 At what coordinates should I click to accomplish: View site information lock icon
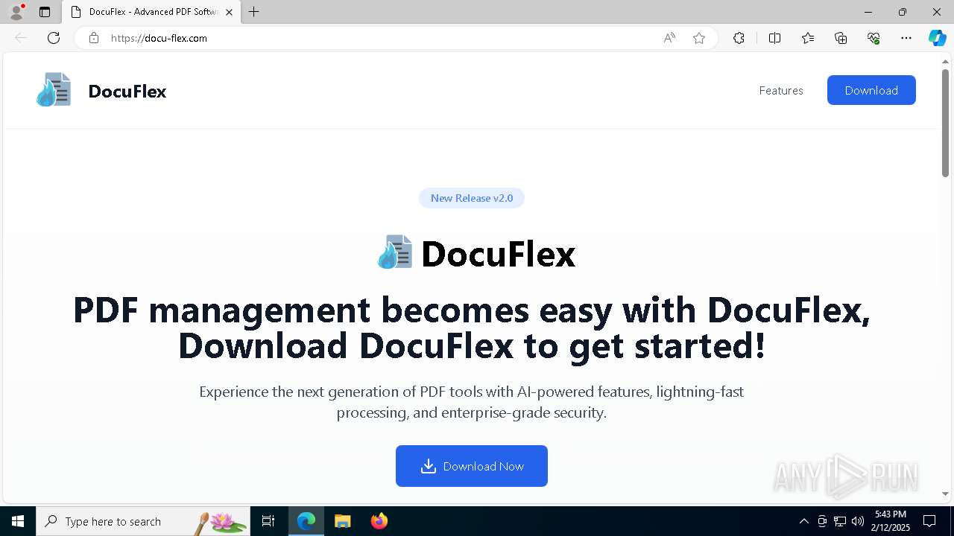click(x=94, y=38)
